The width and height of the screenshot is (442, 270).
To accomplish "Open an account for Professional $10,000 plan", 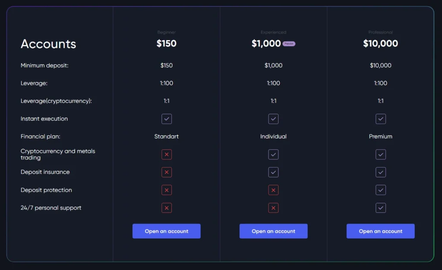I will [x=380, y=231].
